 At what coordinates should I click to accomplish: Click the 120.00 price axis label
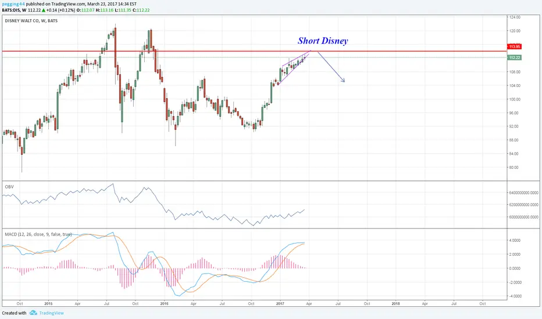click(x=515, y=31)
